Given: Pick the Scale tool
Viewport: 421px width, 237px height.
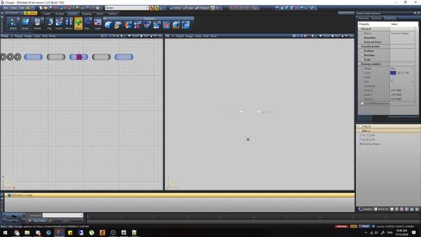Looking at the screenshot, I should click(x=98, y=24).
